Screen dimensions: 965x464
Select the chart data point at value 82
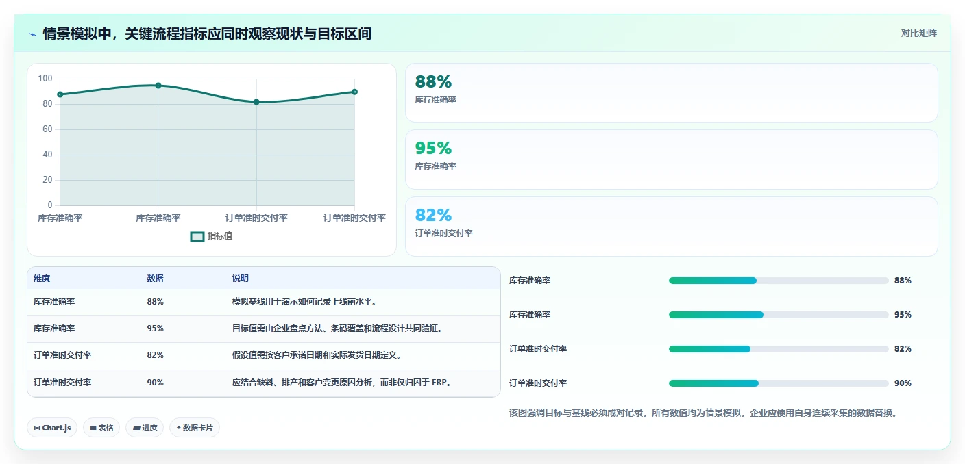coord(256,102)
